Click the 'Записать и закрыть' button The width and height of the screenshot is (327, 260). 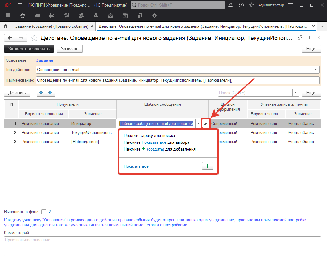click(29, 49)
